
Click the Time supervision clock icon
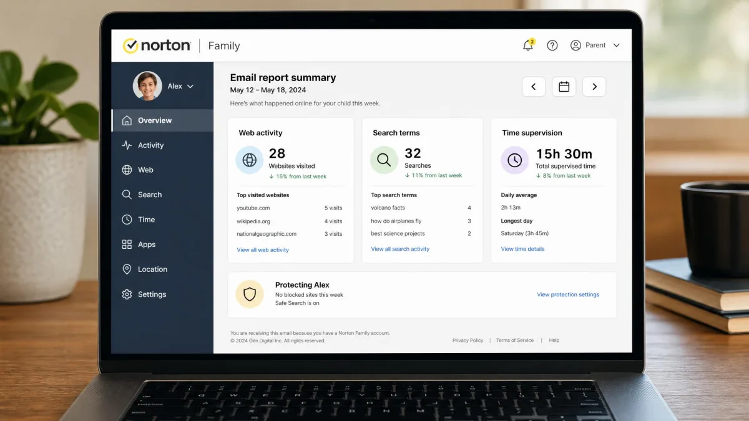pyautogui.click(x=514, y=160)
